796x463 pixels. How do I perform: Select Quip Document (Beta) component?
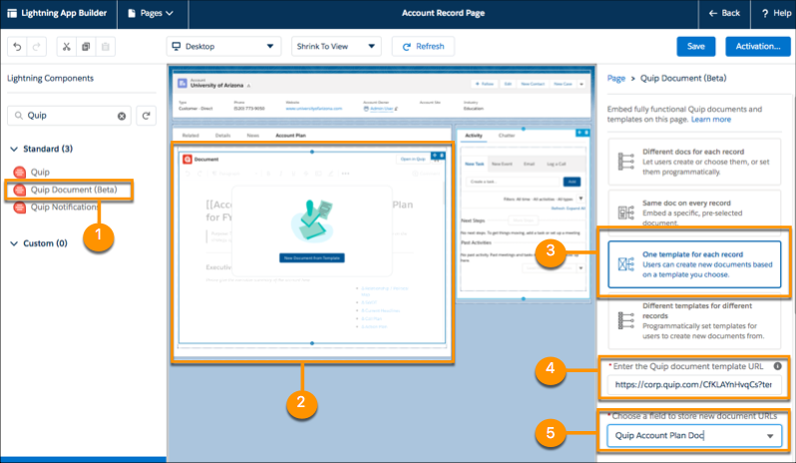pos(74,190)
